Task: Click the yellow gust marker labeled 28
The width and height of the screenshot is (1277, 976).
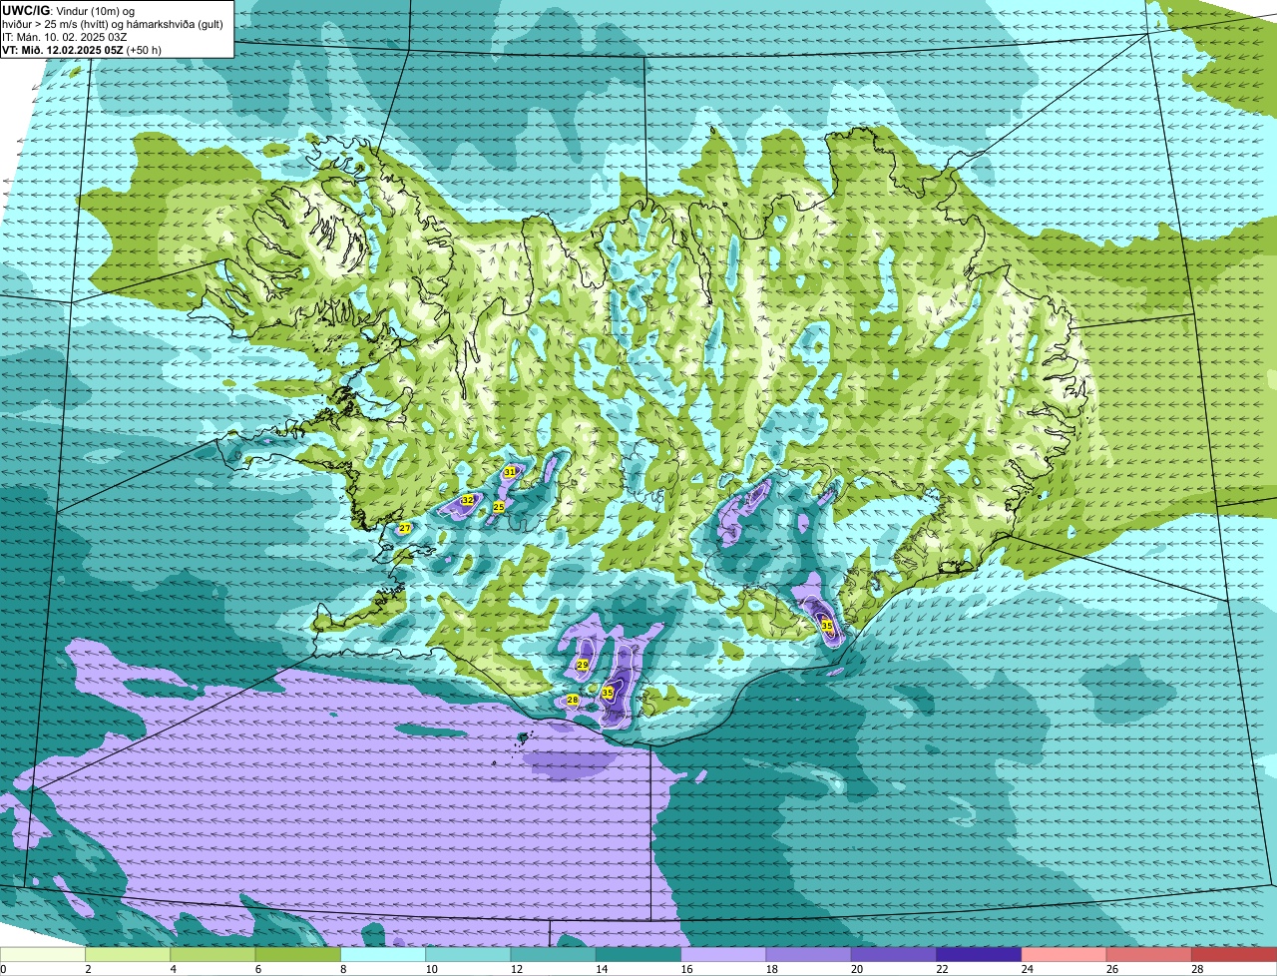Action: point(573,700)
